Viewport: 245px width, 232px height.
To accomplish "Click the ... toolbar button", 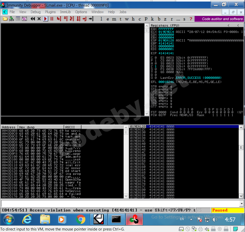I will coord(178,19).
